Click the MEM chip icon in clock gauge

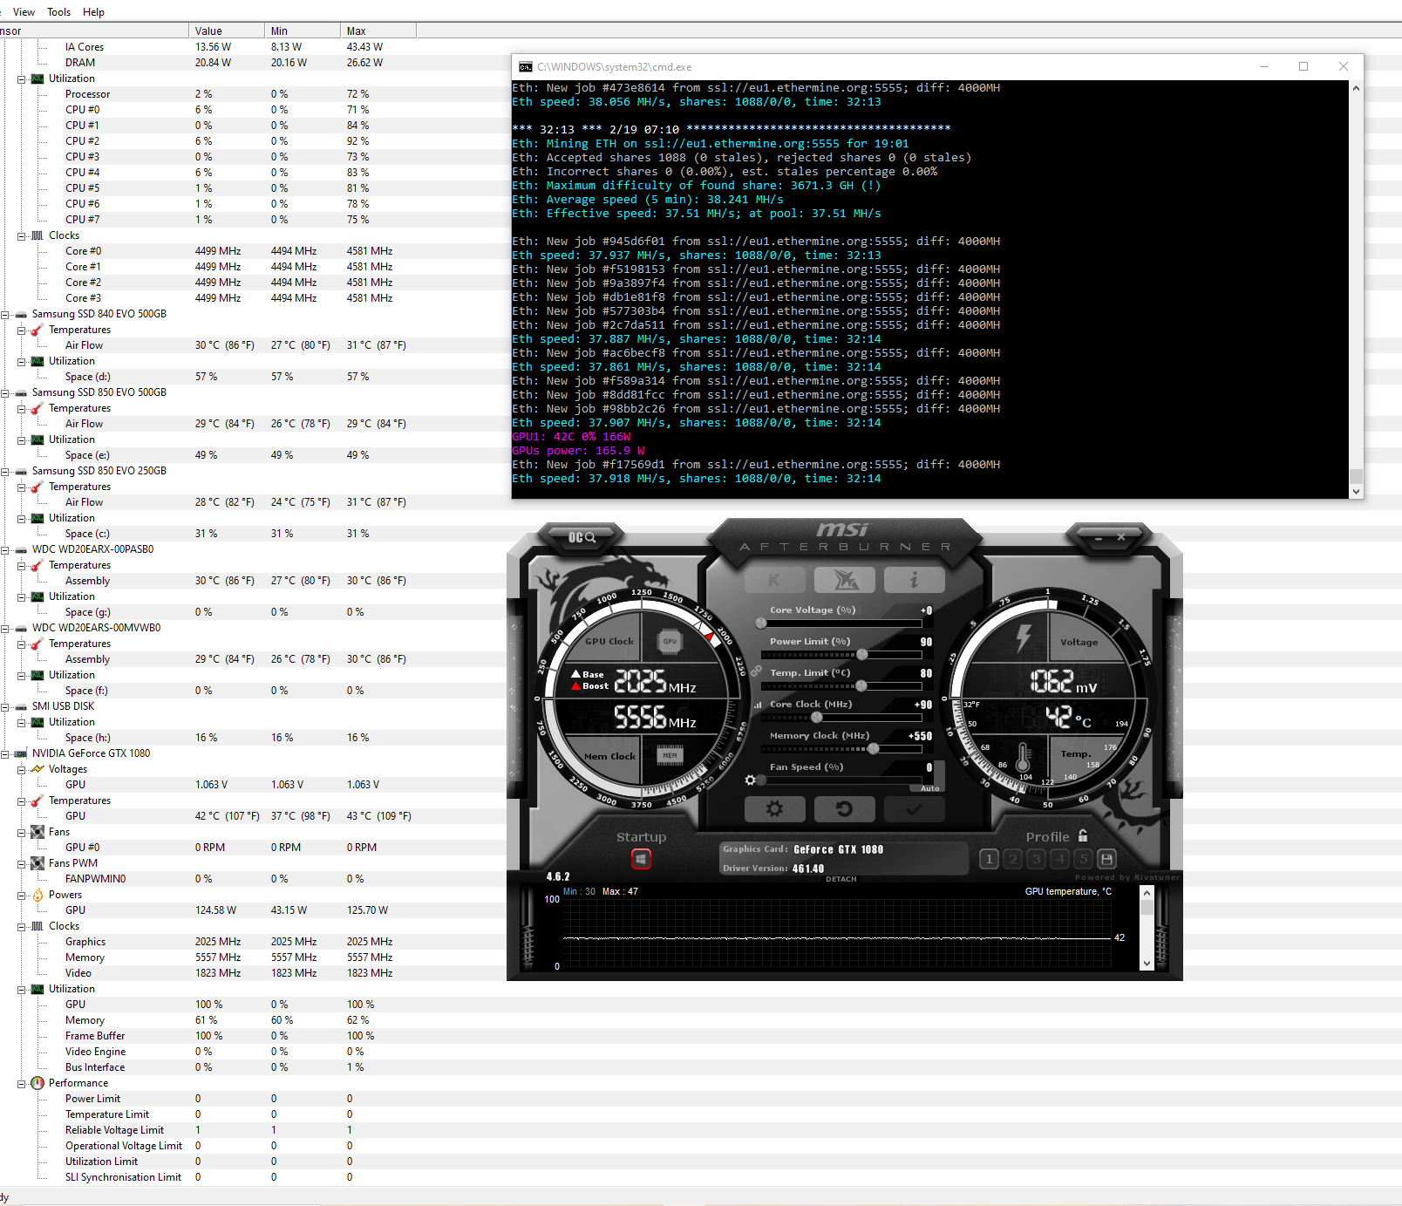pyautogui.click(x=670, y=755)
